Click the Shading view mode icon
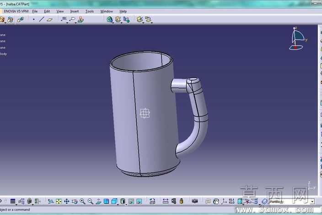The height and width of the screenshot is (215, 322). coord(123,201)
